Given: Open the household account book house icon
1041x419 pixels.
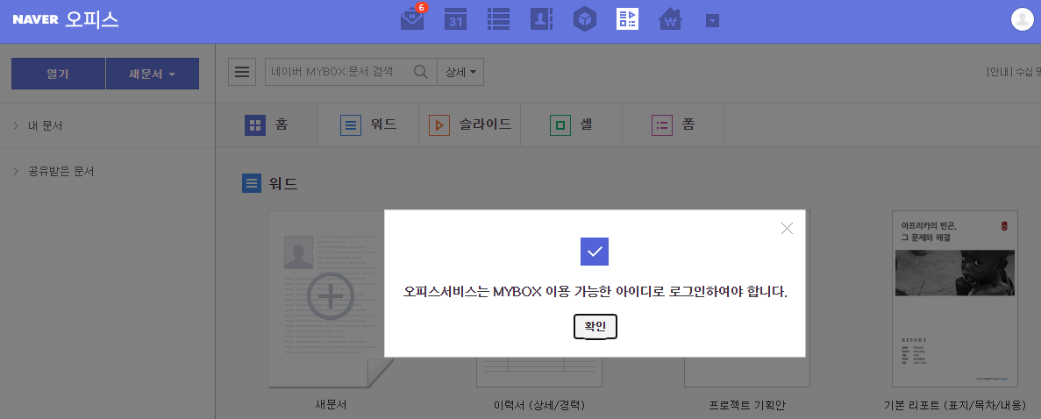Looking at the screenshot, I should click(x=671, y=19).
